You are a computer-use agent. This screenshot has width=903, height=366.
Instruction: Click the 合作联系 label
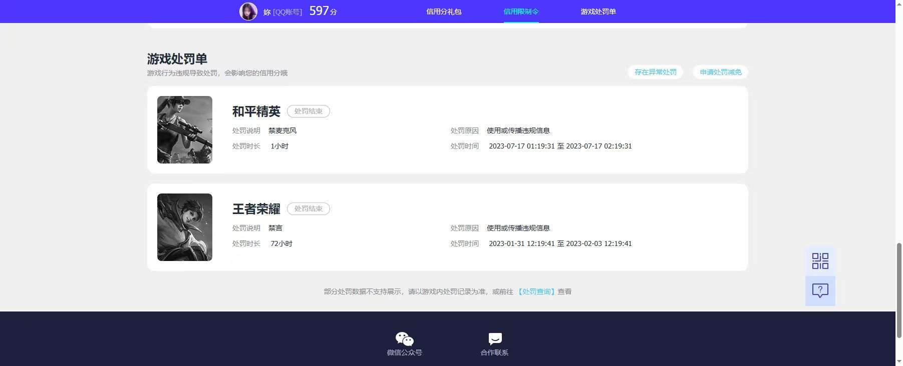tap(495, 352)
